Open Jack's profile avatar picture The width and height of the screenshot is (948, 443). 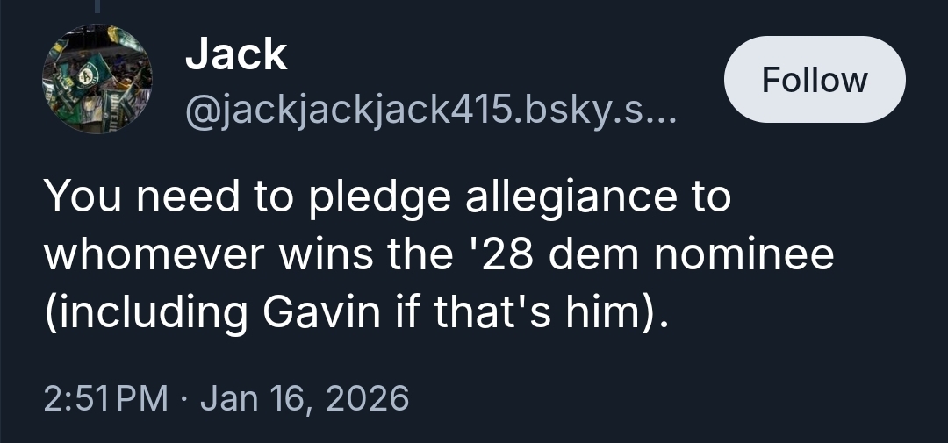point(97,80)
